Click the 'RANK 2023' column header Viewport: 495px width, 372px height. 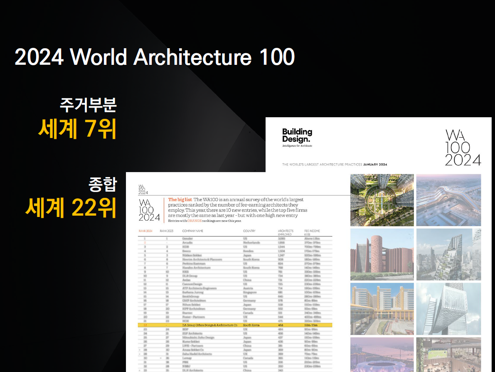167,231
